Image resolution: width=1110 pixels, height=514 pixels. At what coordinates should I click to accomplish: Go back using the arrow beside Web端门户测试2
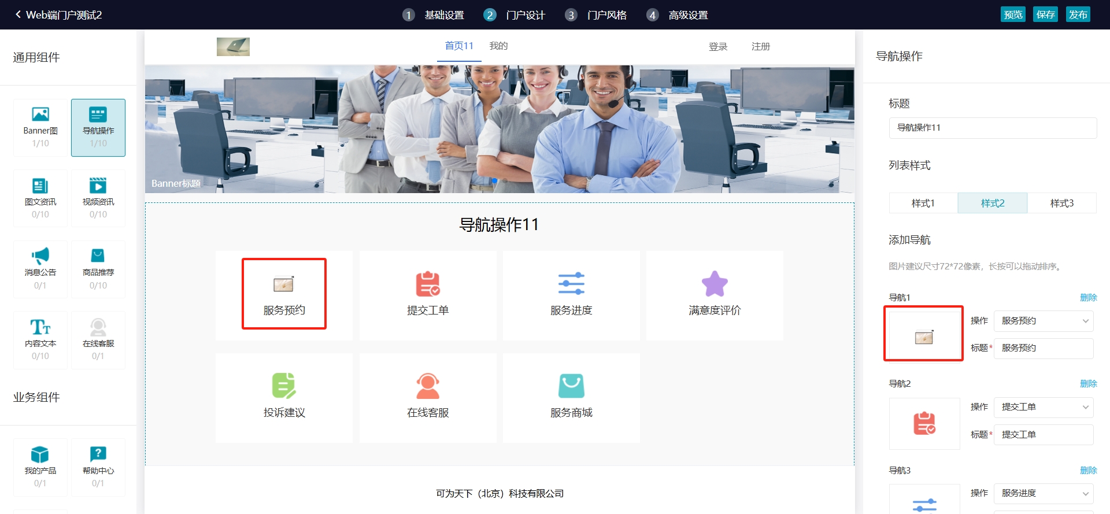[18, 14]
